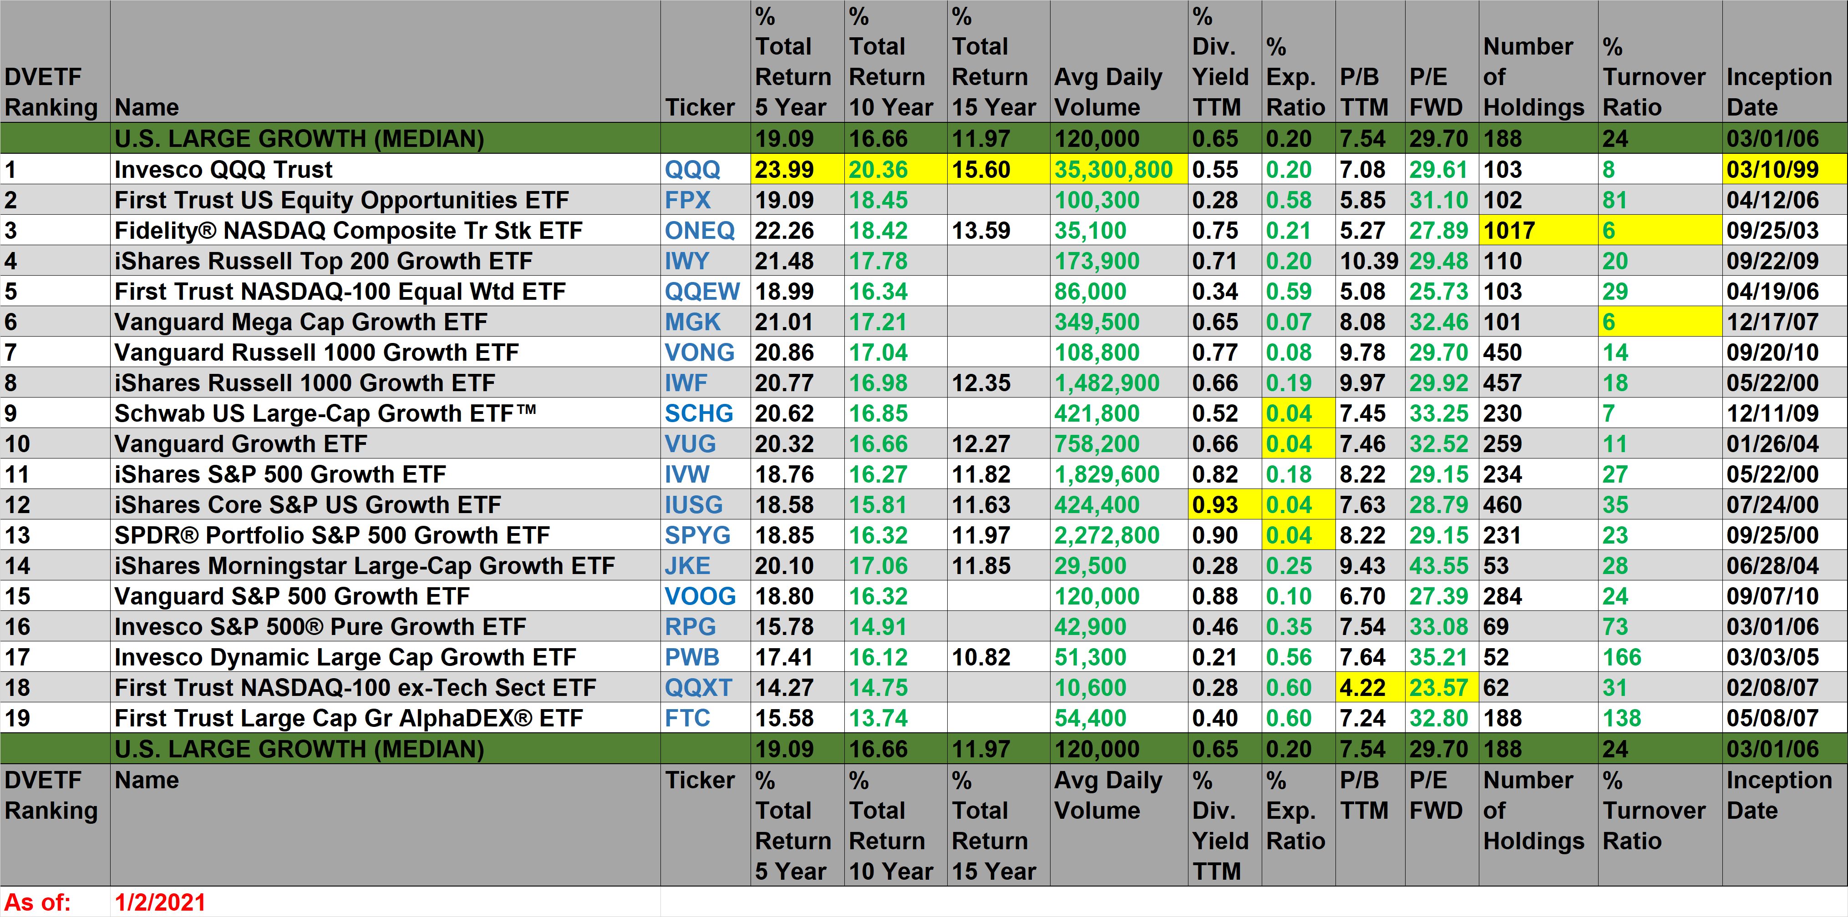
Task: Click the QQXT ticker
Action: click(x=698, y=688)
